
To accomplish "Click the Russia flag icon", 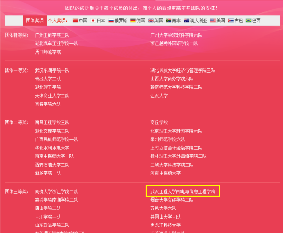I will (111, 21).
